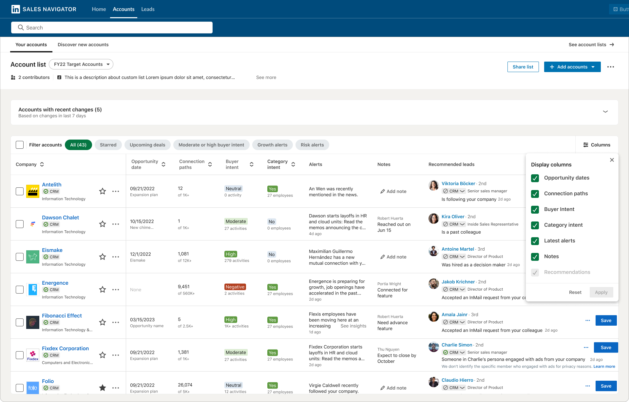Screen dimensions: 629x402
Task: Reset display columns
Action: 575,292
